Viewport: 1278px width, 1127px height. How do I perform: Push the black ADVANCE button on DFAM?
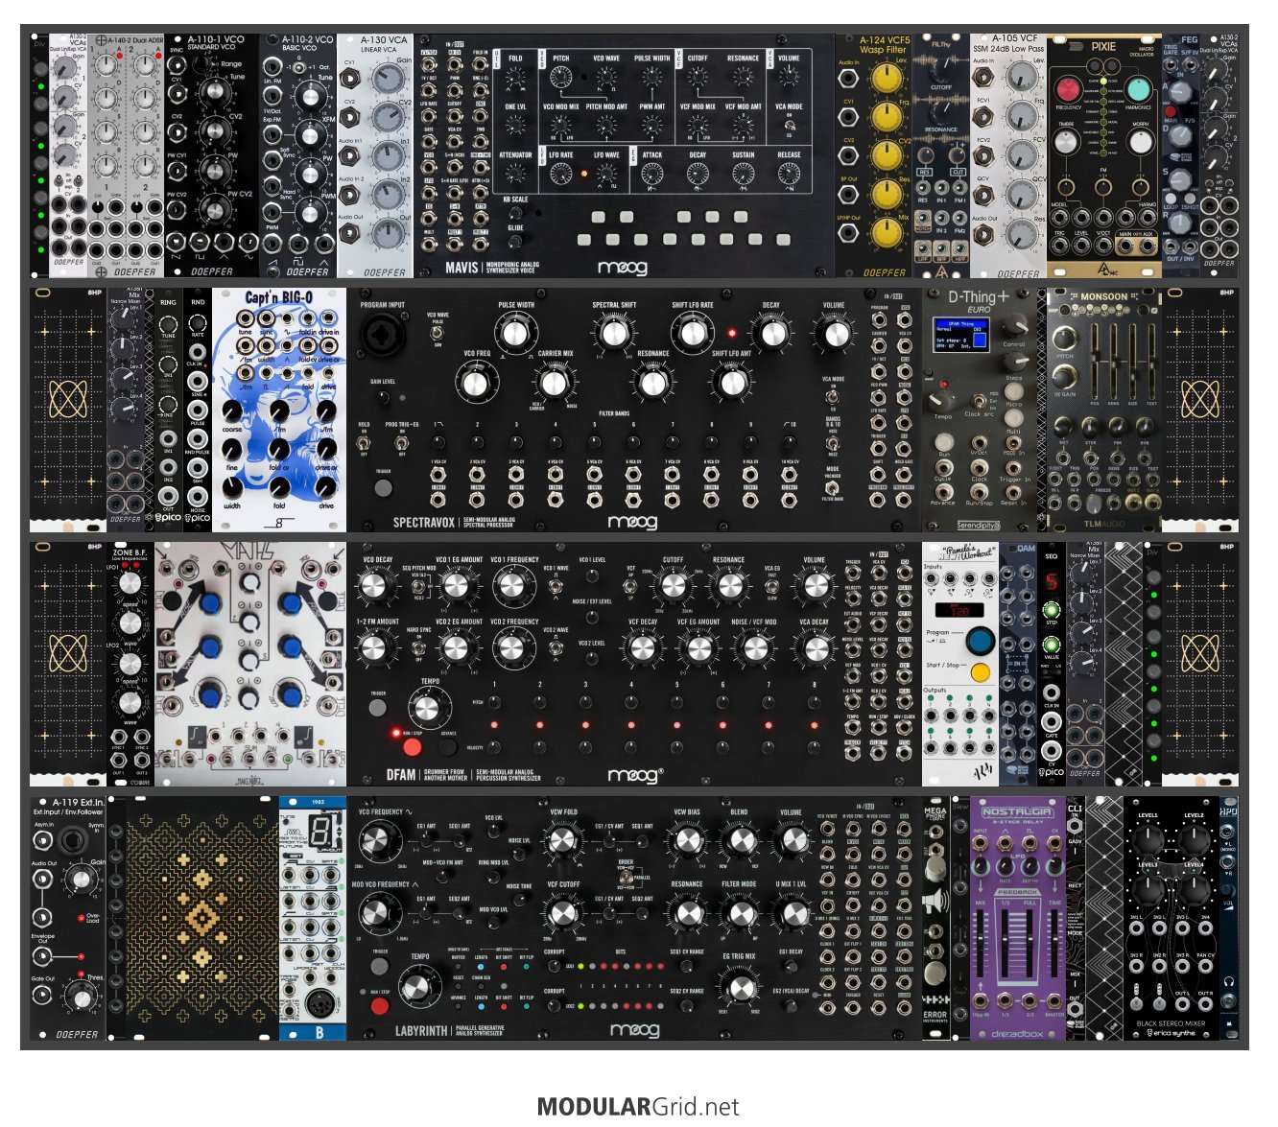point(447,746)
